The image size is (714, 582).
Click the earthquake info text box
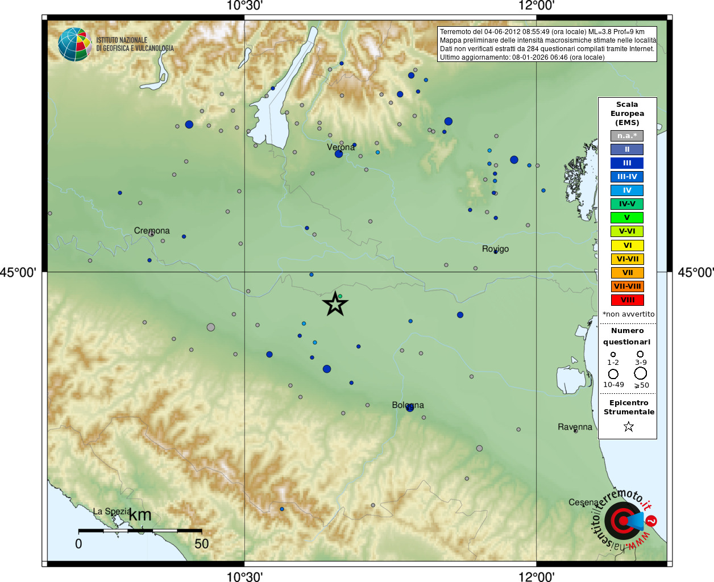coord(547,44)
